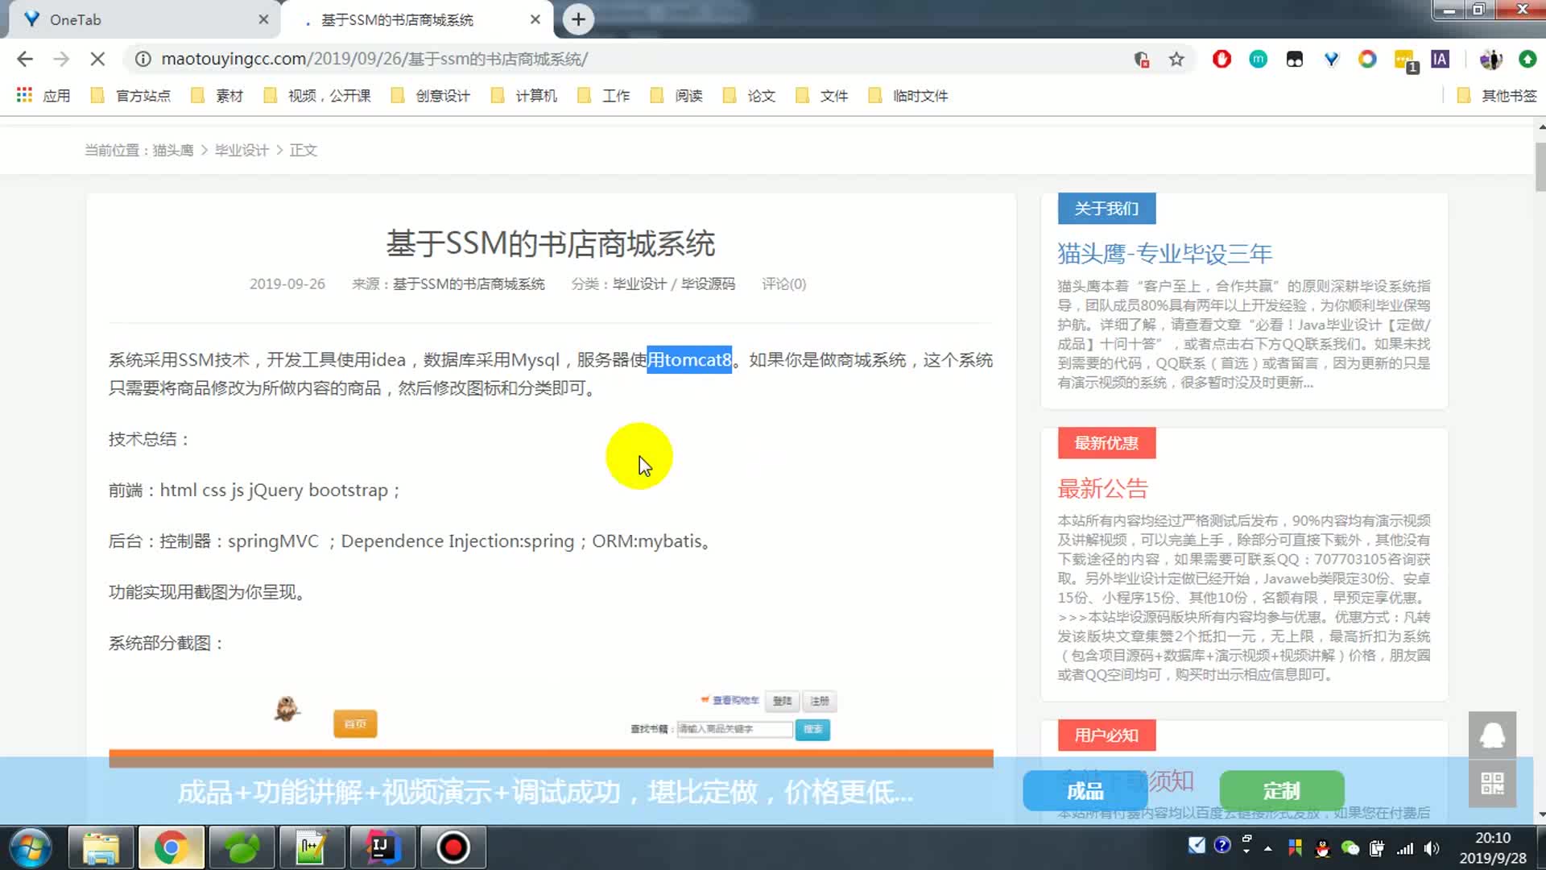Open the 最新公告 sidebar heading
1546x870 pixels.
(x=1102, y=488)
